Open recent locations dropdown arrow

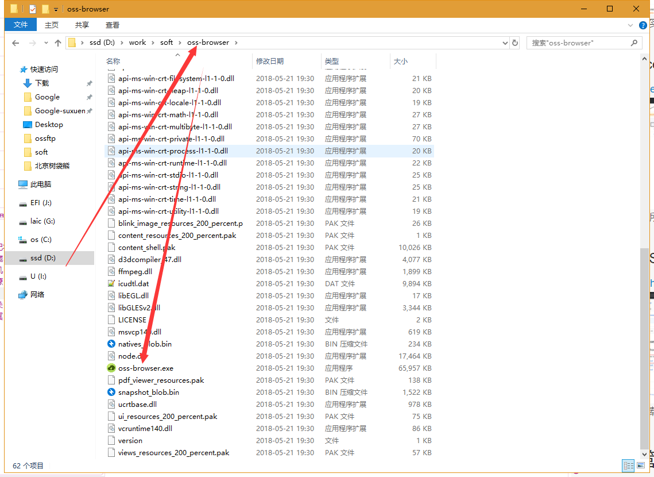[x=46, y=43]
